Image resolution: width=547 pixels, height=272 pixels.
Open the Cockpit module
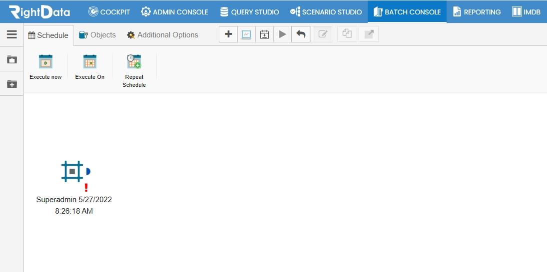109,12
